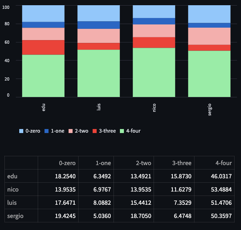Select cell with value 19.4245
241x230 pixels.
click(x=58, y=216)
